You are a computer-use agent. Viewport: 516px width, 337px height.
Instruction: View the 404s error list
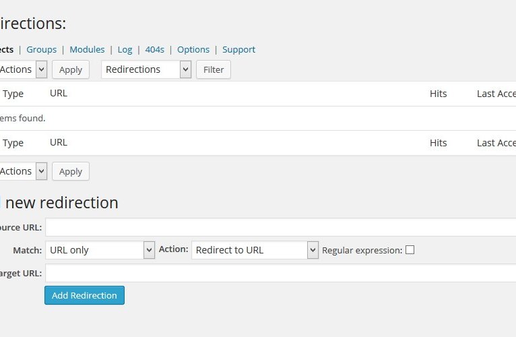click(154, 49)
